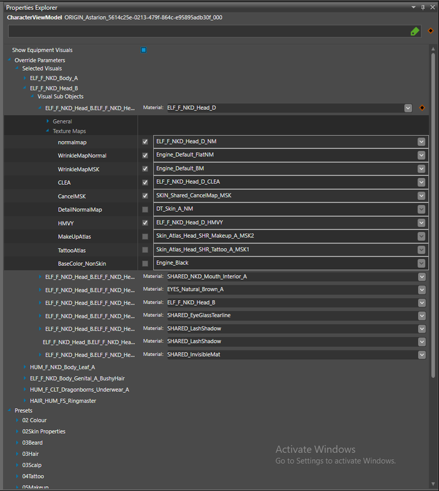Open SHARED_EyeGlassTearline material dropdown
Viewport: 439px width, 491px height.
pos(422,315)
